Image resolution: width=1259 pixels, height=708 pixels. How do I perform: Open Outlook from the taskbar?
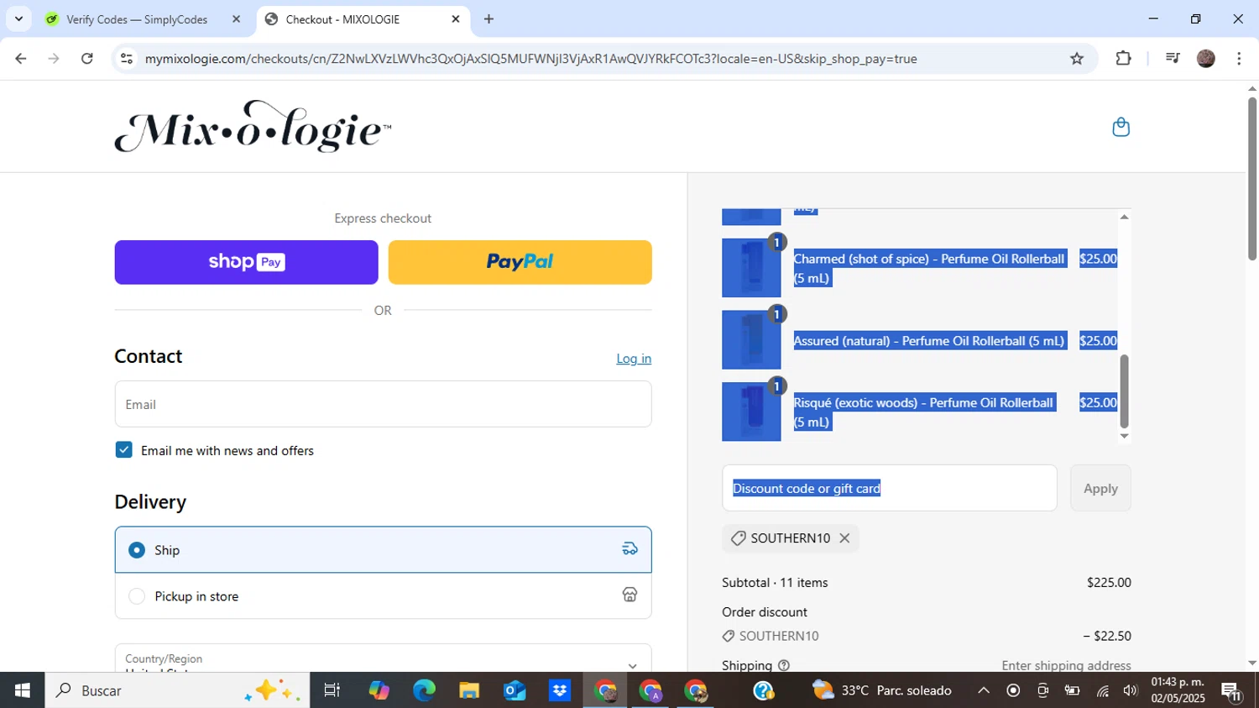click(x=514, y=690)
